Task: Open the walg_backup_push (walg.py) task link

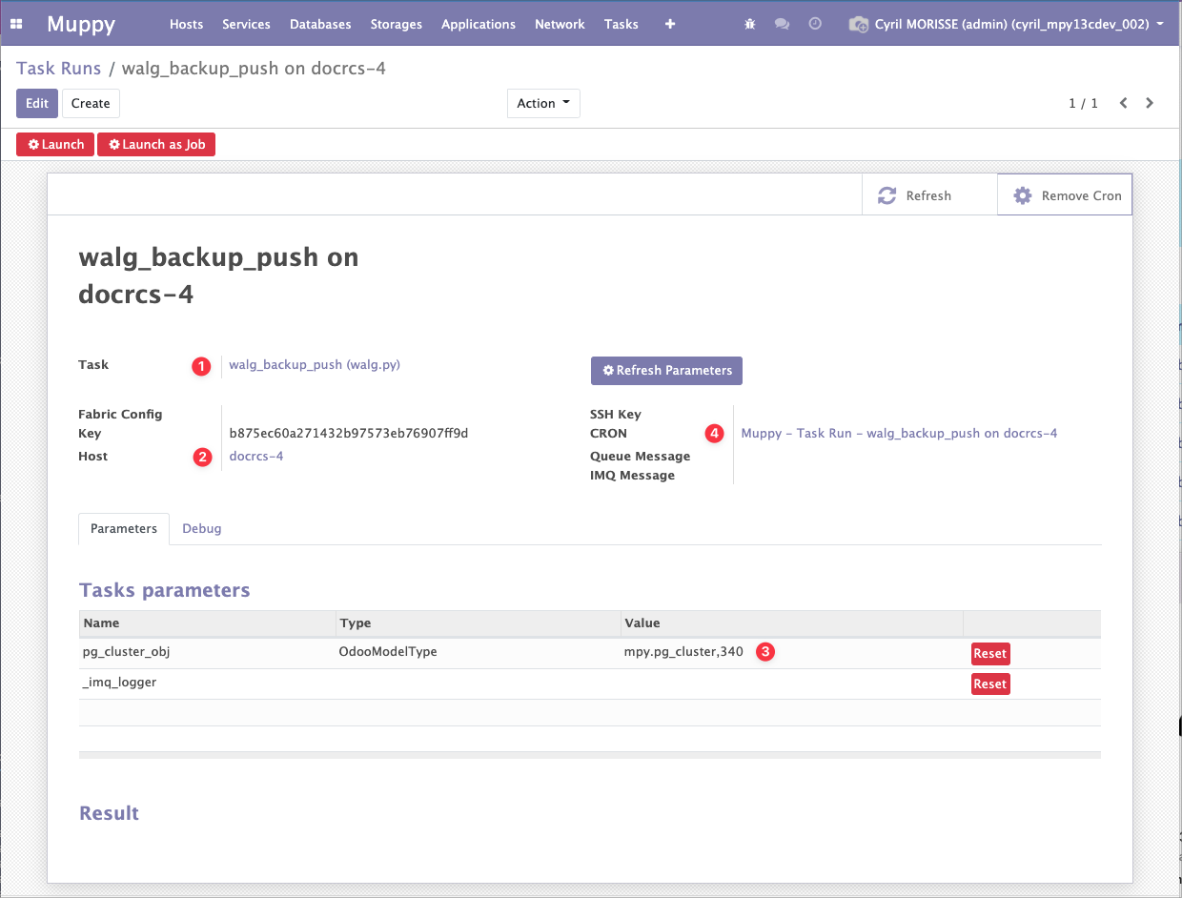Action: coord(315,364)
